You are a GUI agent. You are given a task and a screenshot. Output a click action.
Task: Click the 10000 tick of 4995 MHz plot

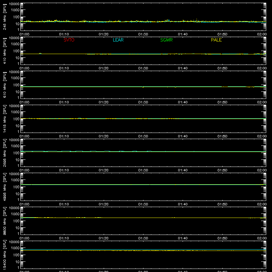[x=14, y=174]
